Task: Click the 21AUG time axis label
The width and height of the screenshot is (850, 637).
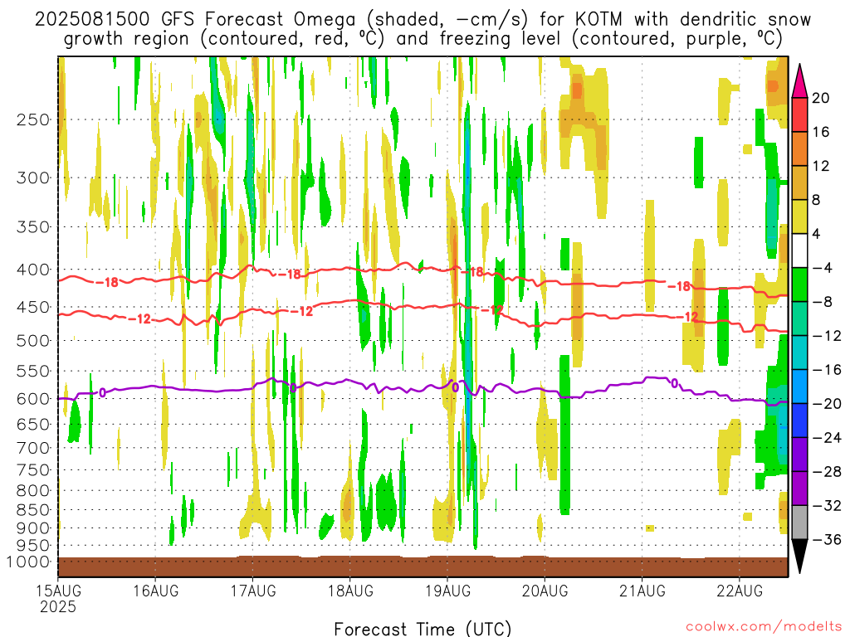Action: point(642,591)
